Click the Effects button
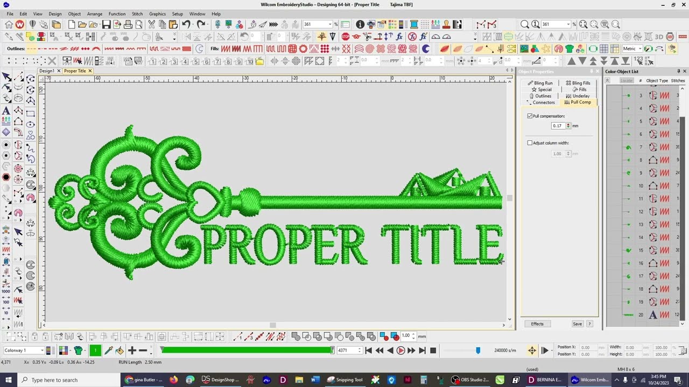This screenshot has width=689, height=387. point(537,324)
